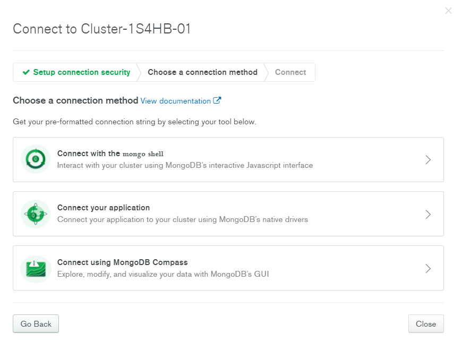Expand the Connect your application chevron
454x341 pixels.
pos(428,214)
